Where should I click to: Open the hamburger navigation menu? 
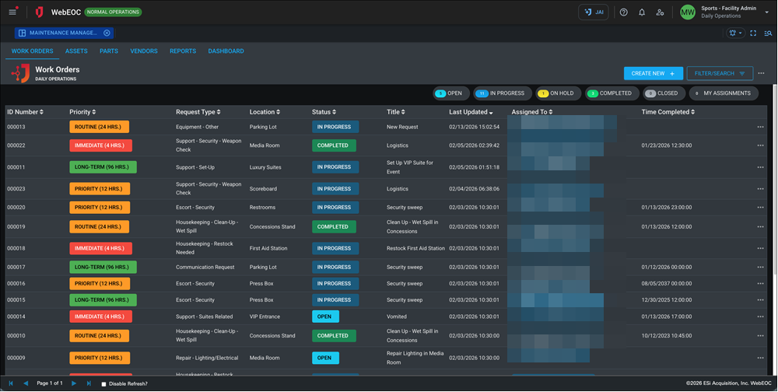click(x=12, y=12)
